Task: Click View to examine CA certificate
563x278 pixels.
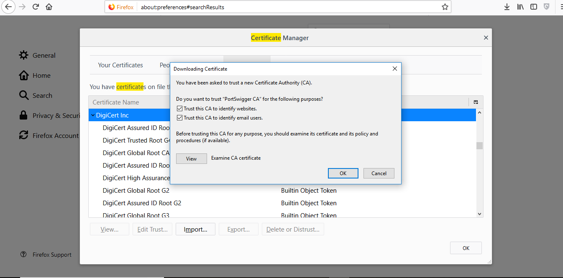Action: [192, 158]
